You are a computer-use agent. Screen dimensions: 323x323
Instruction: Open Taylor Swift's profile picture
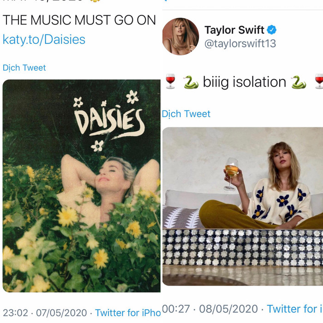pyautogui.click(x=181, y=36)
